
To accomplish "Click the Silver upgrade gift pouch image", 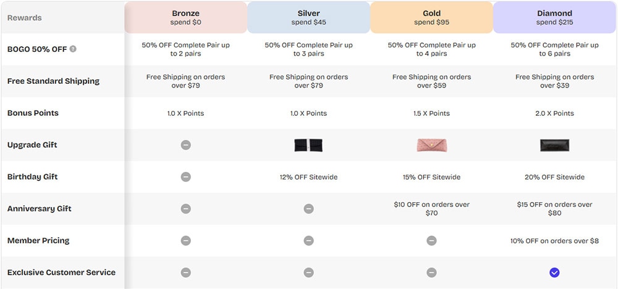I will click(308, 145).
